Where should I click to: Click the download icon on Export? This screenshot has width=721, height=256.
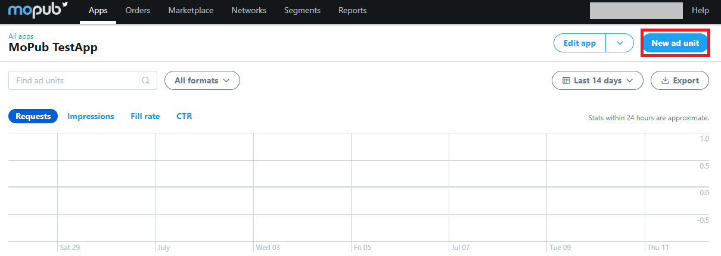coord(665,80)
